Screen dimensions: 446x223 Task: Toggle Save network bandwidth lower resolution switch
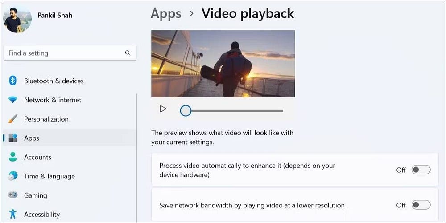pyautogui.click(x=421, y=205)
